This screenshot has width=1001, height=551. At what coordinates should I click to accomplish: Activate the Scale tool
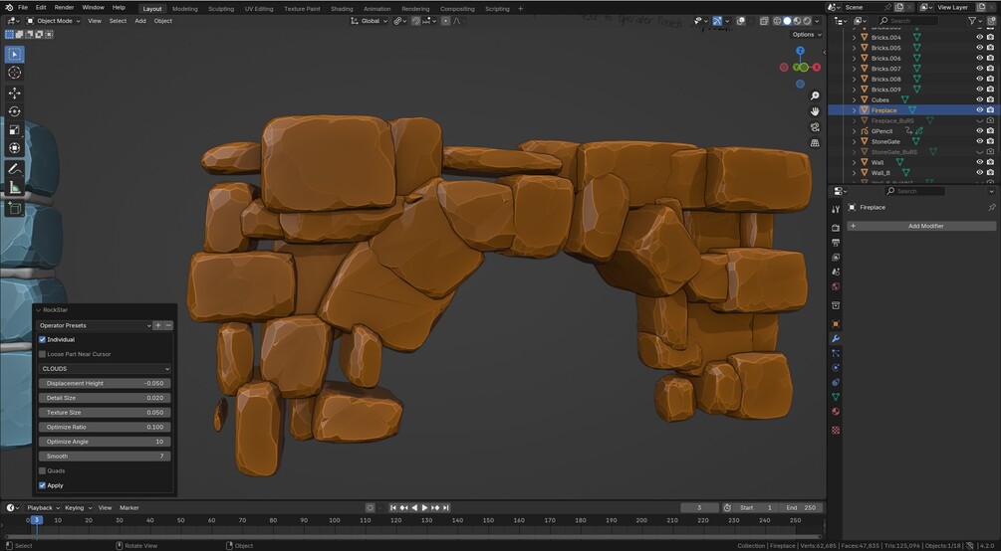click(x=15, y=130)
